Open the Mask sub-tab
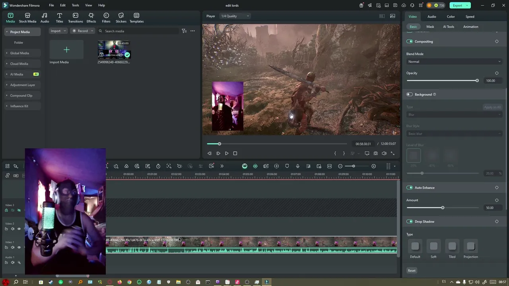509x286 pixels. coord(430,27)
